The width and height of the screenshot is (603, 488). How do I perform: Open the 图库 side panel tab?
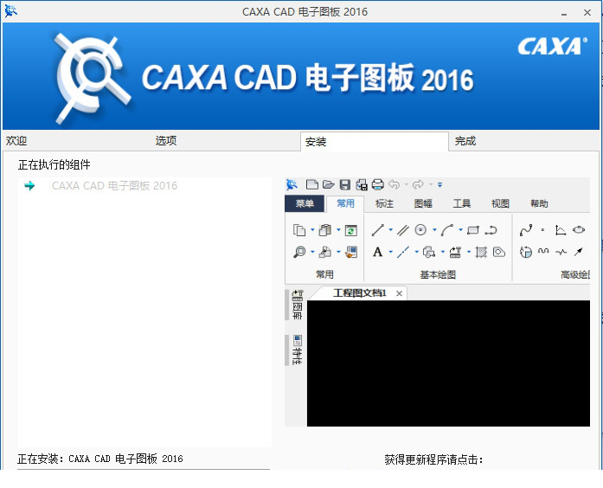[x=297, y=305]
